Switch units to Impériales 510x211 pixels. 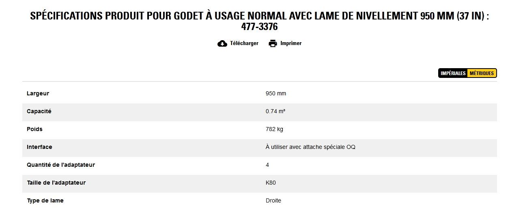tap(453, 73)
